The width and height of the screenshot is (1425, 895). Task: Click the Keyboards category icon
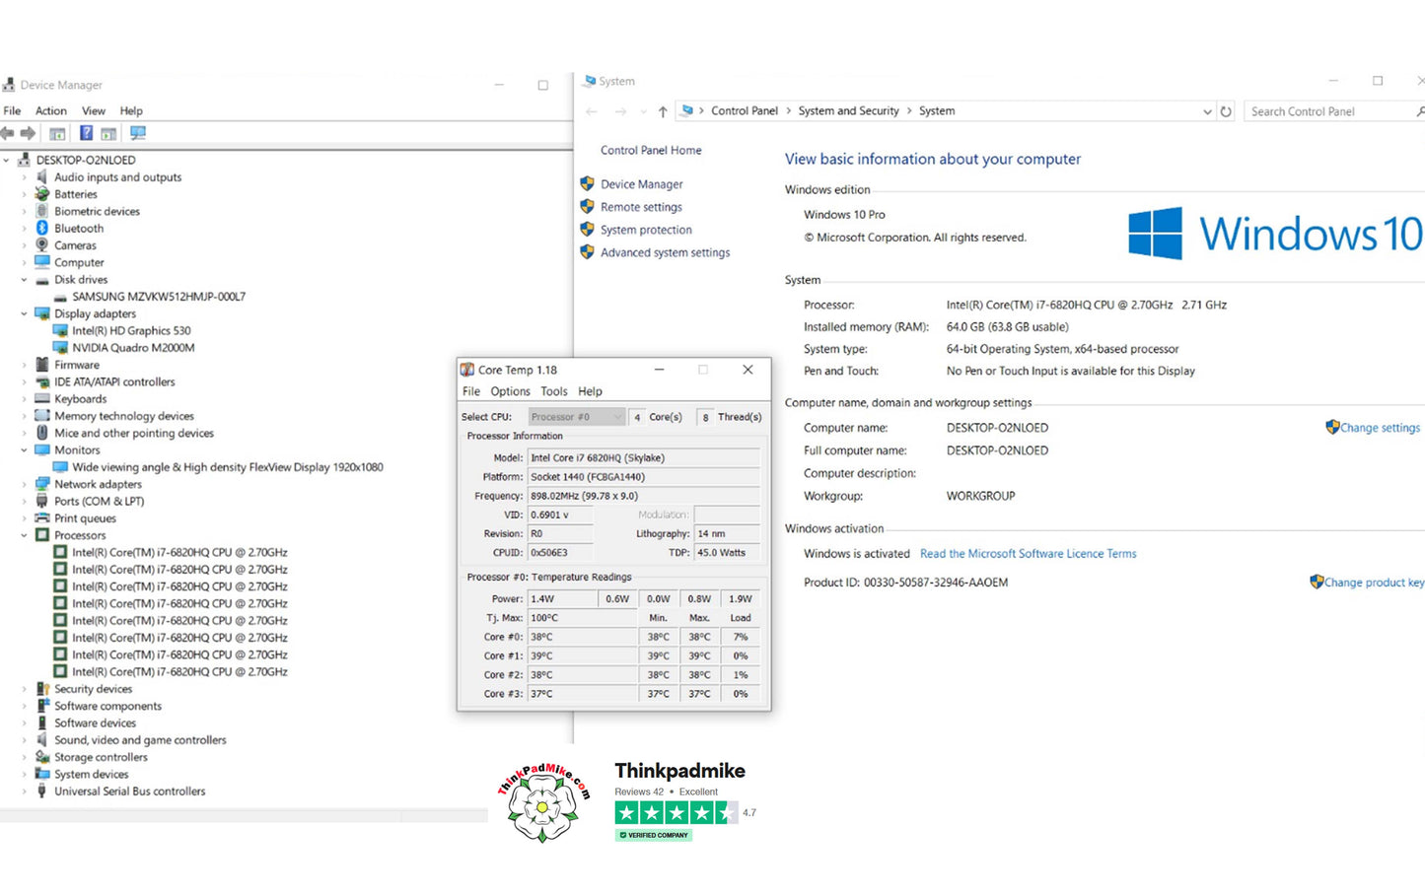[41, 399]
